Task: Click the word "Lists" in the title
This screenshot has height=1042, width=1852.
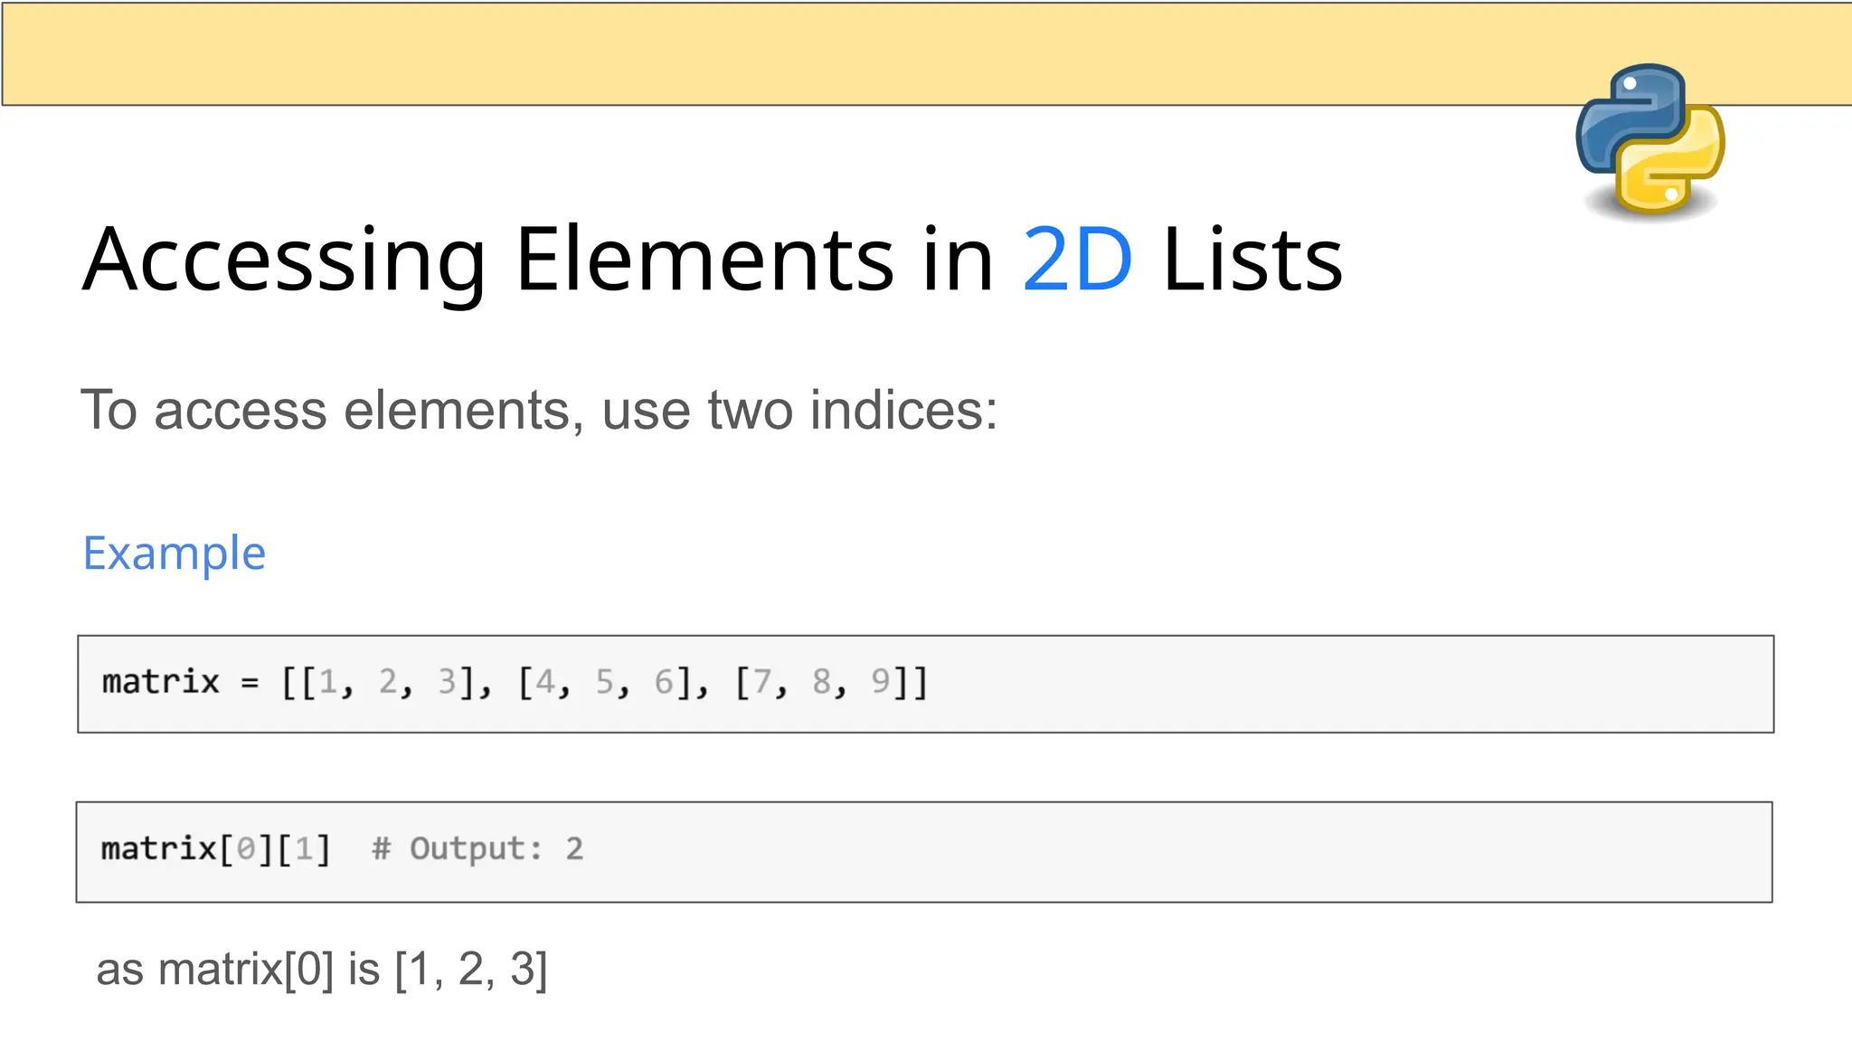Action: click(x=1252, y=260)
